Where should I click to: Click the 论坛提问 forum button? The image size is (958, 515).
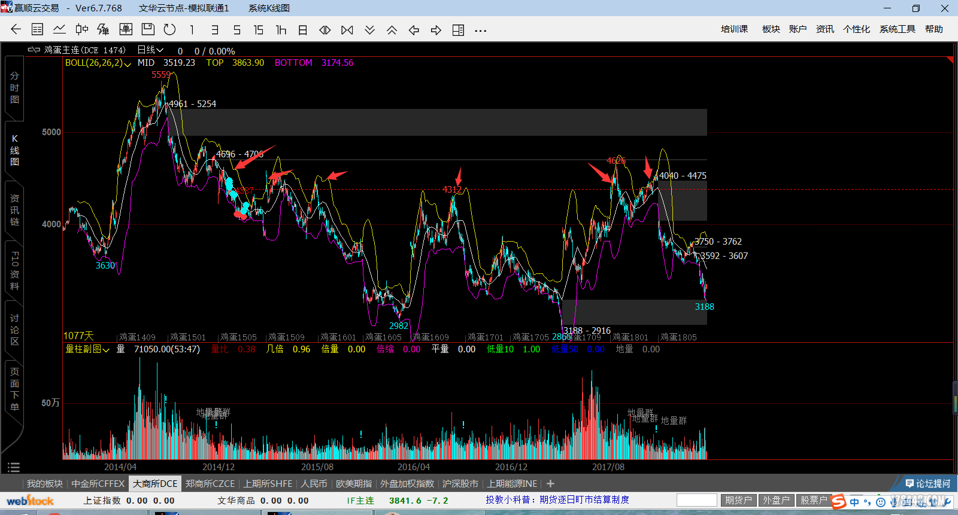(928, 483)
